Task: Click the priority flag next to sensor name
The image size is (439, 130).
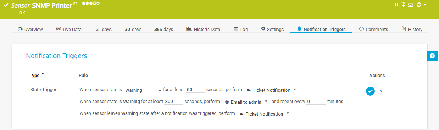Action: coord(75,4)
